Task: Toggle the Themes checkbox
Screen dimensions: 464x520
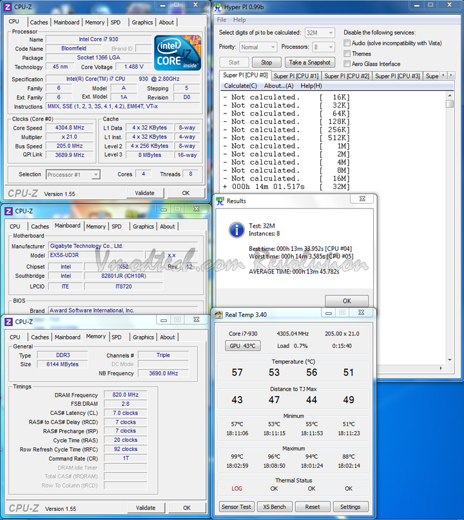Action: pyautogui.click(x=347, y=54)
